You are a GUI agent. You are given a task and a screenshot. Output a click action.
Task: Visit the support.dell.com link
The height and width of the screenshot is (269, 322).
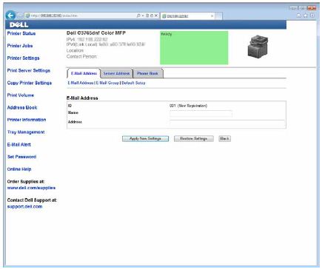point(24,206)
